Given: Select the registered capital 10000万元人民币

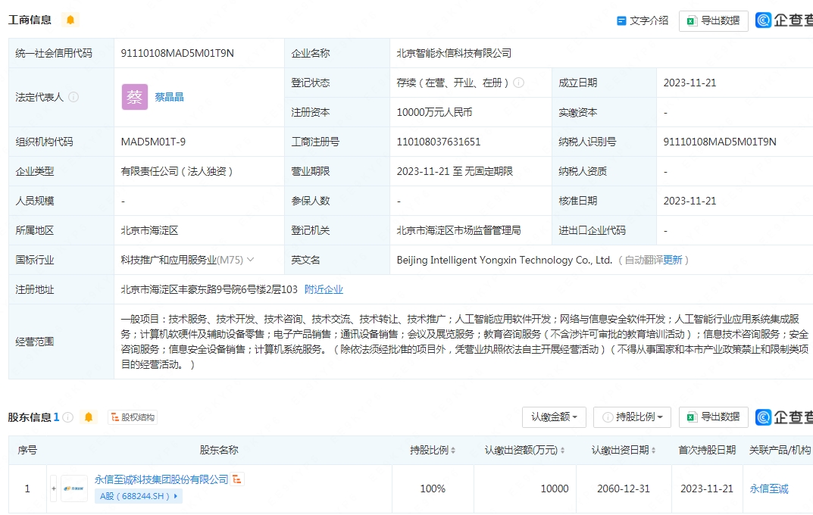Looking at the screenshot, I should (x=434, y=112).
